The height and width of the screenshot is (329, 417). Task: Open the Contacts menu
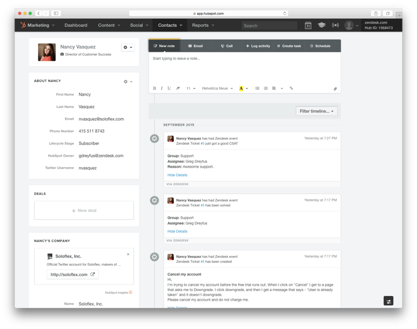(x=170, y=25)
